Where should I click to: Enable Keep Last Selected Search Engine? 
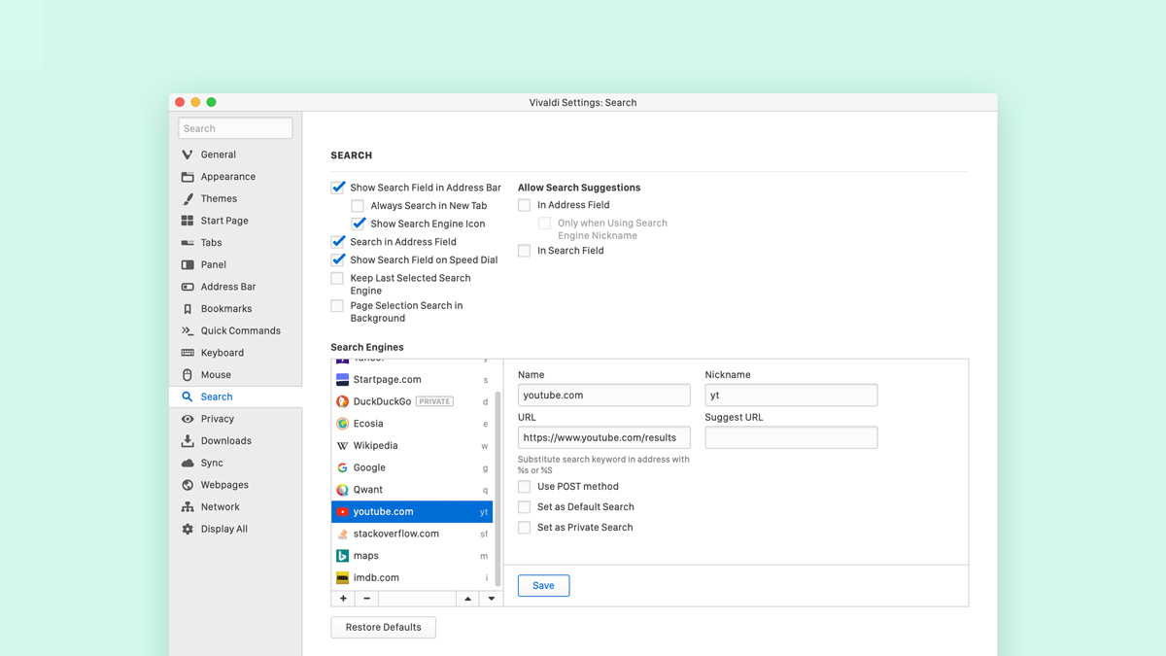pos(337,279)
